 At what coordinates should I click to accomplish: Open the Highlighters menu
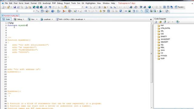tap(90, 3)
